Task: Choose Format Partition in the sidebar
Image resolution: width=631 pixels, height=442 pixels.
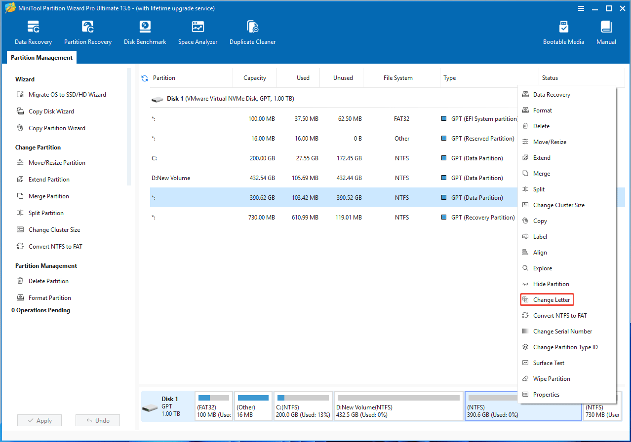Action: click(x=43, y=298)
